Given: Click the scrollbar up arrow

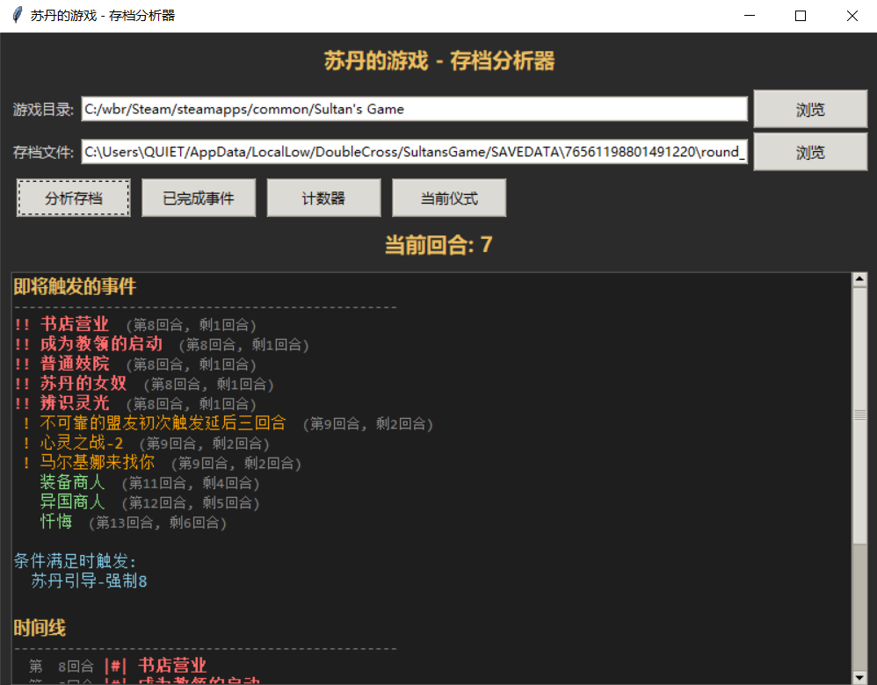Looking at the screenshot, I should point(859,279).
